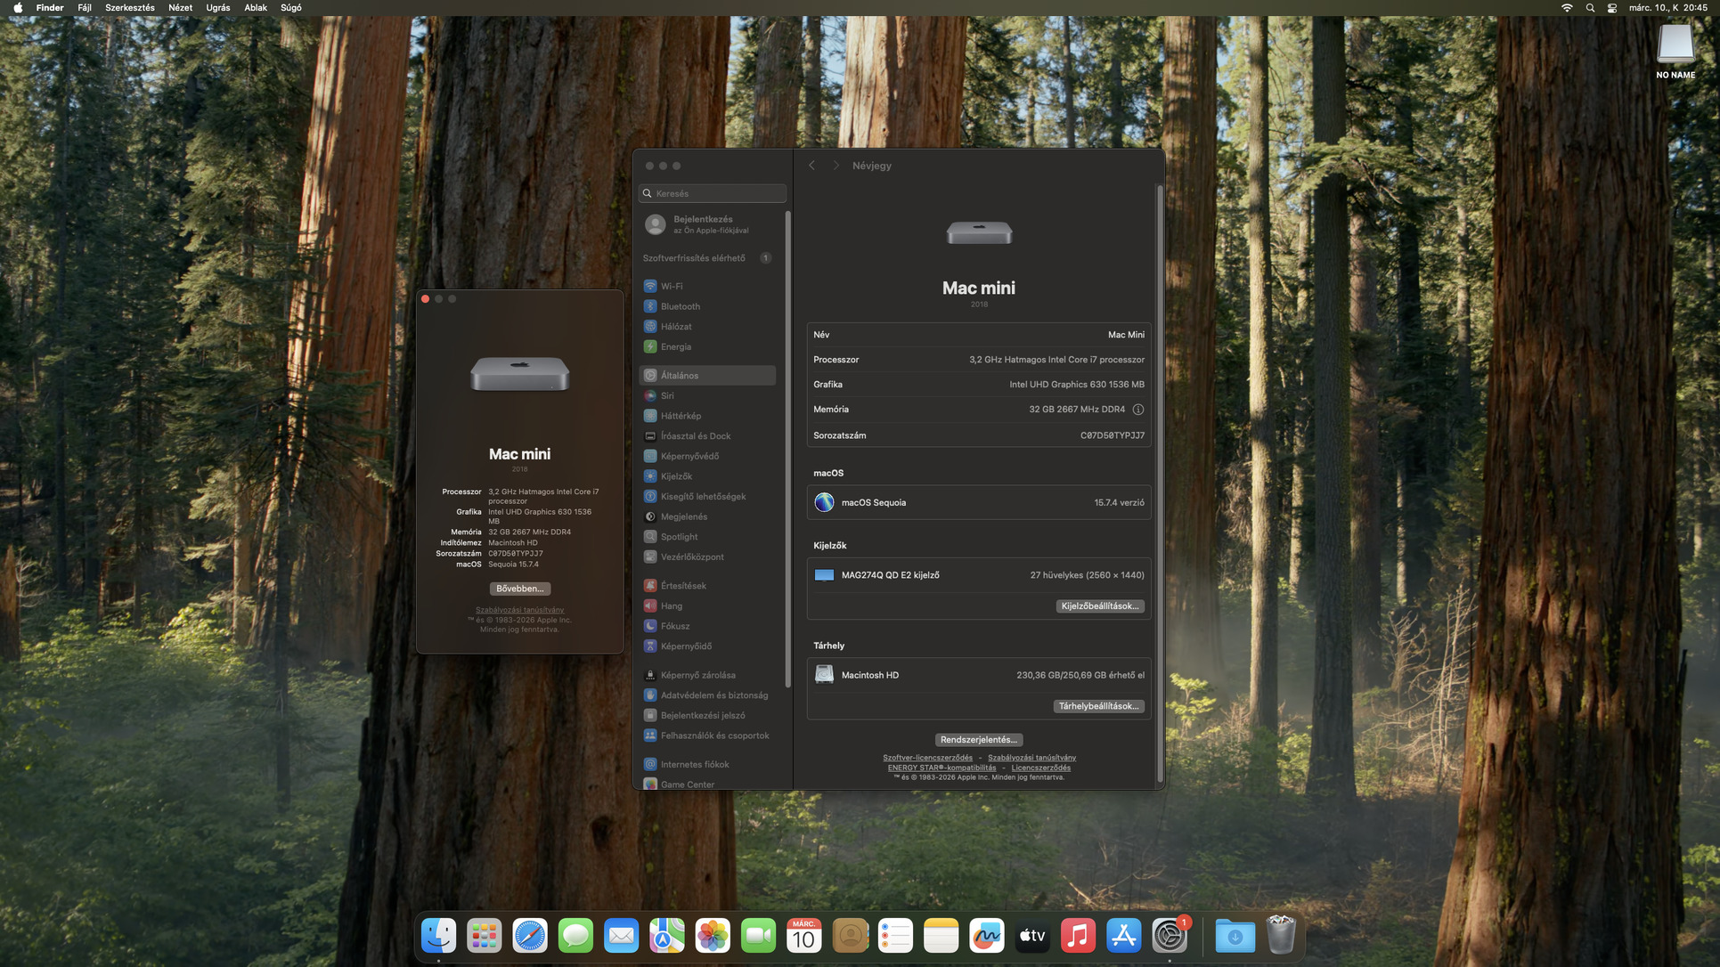The height and width of the screenshot is (967, 1720).
Task: Open Freeform app in the Dock
Action: click(x=986, y=936)
